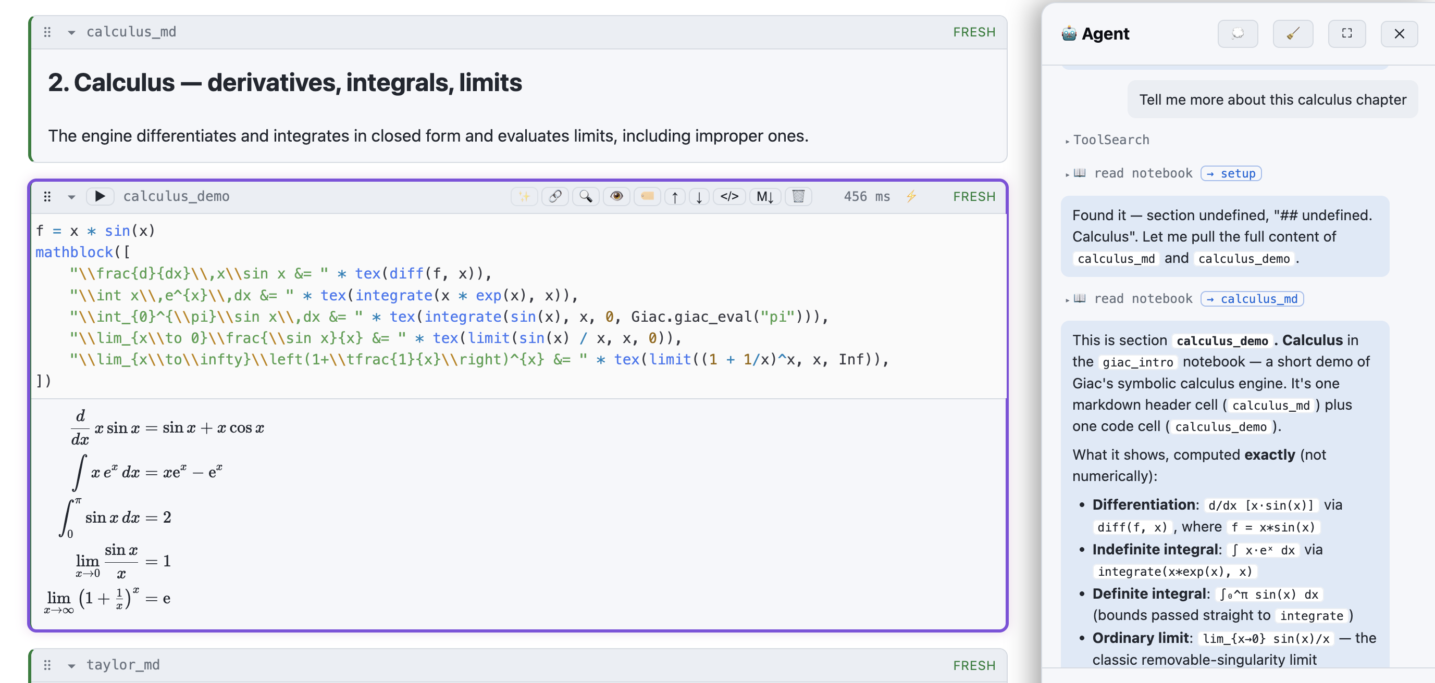Click the drag handle of calculus_demo cell
The width and height of the screenshot is (1435, 683).
point(47,196)
